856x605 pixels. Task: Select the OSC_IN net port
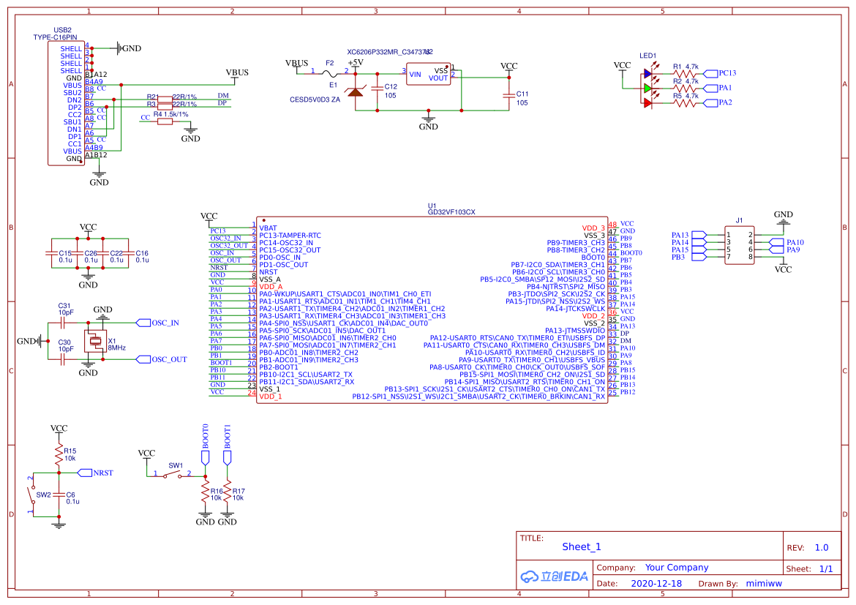point(158,323)
